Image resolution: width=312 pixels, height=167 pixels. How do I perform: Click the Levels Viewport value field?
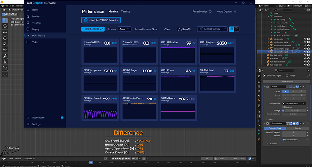(293, 132)
